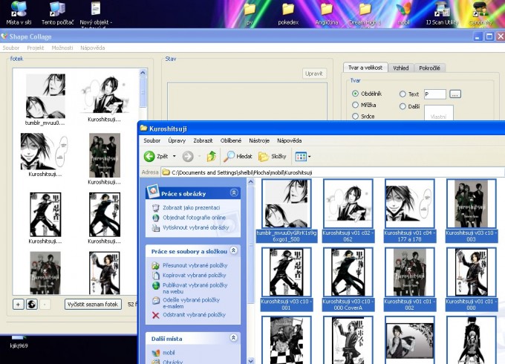The width and height of the screenshot is (505, 364).
Task: Select thumbnail Kuroshitsuji v03 c10 - 000 CoverA
Action: (348, 279)
